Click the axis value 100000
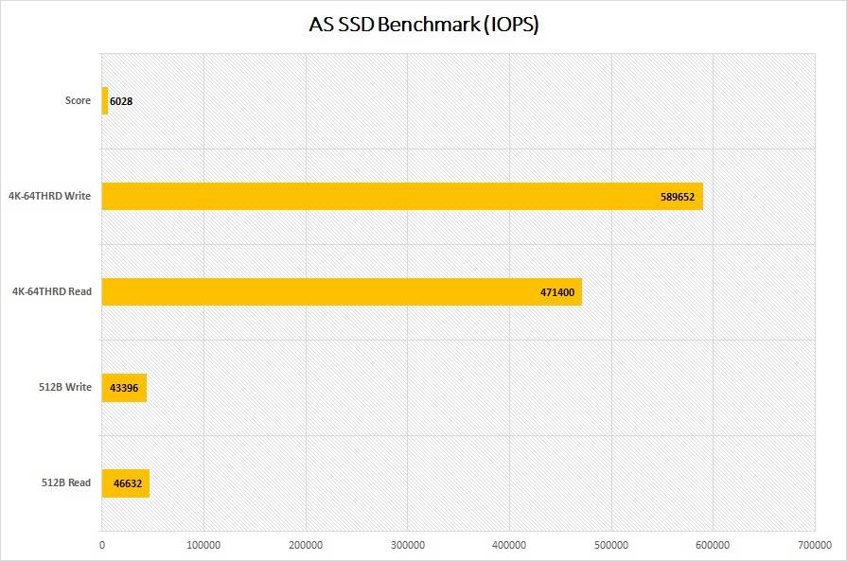 [203, 545]
